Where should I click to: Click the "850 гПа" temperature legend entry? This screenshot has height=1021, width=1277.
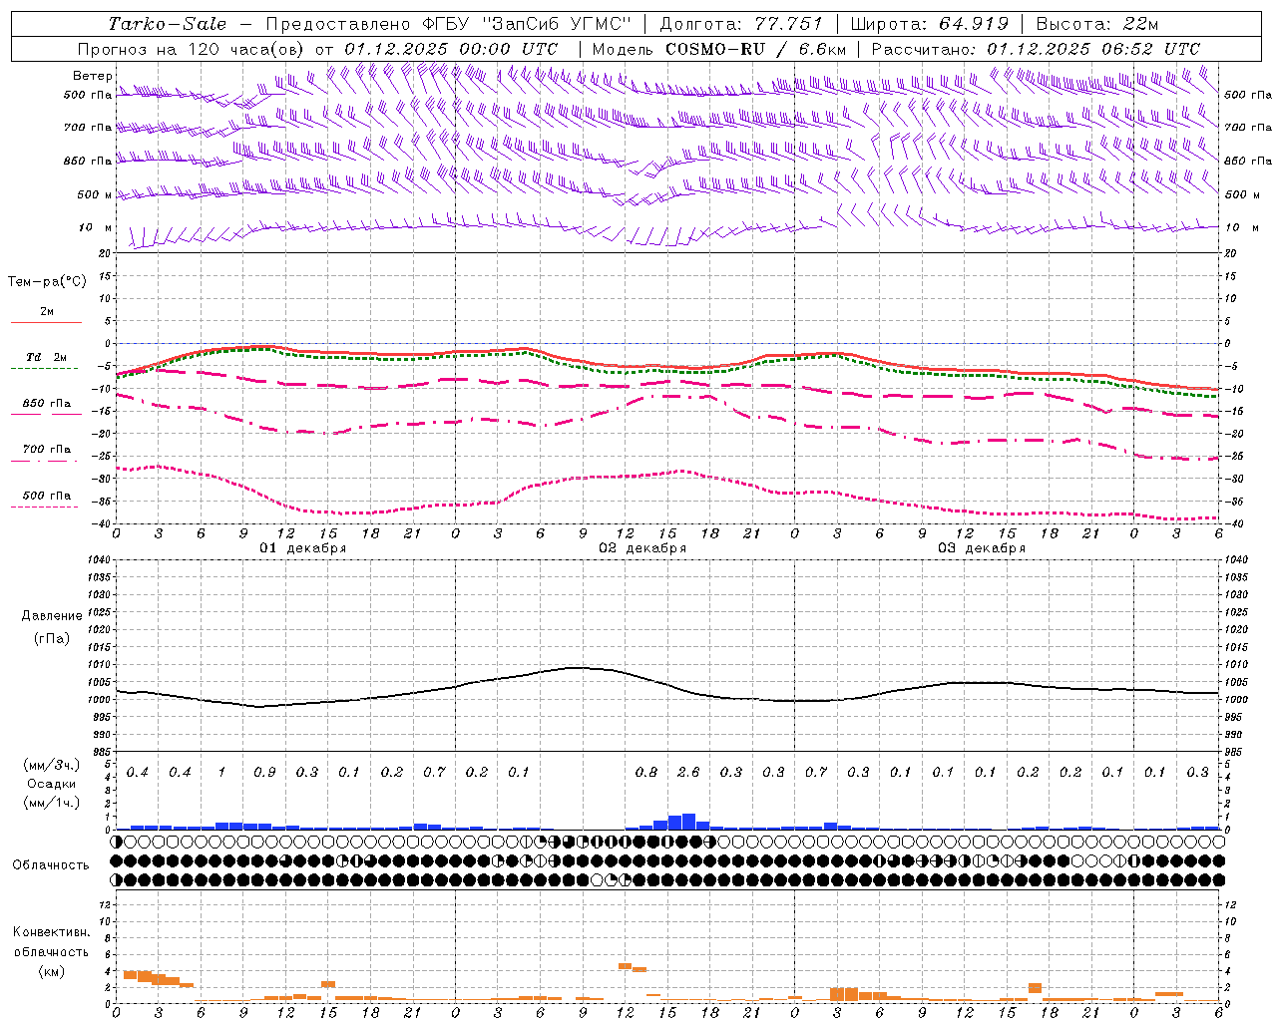pyautogui.click(x=47, y=404)
